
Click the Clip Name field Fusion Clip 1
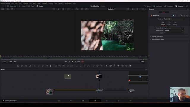[174, 19]
